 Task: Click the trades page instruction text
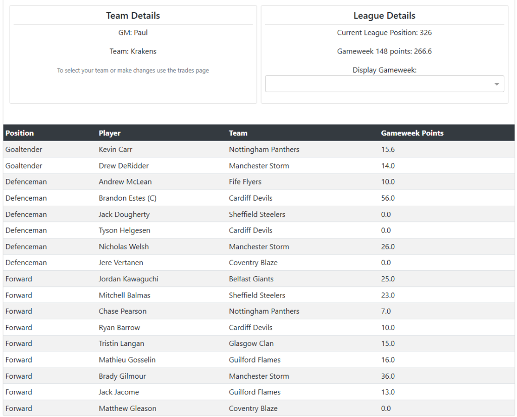coord(133,71)
